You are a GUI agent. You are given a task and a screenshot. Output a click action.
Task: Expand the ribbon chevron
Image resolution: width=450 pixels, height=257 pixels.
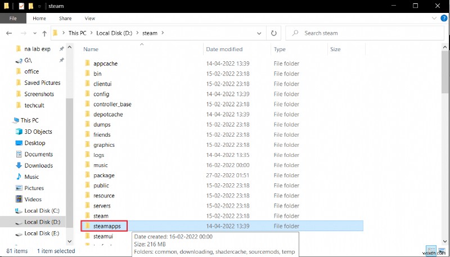tap(434, 19)
